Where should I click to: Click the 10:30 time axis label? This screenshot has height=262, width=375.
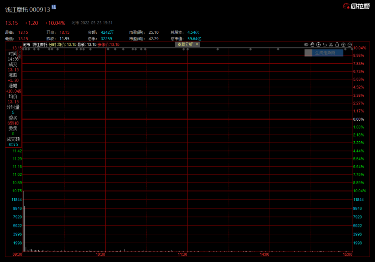tap(100, 255)
